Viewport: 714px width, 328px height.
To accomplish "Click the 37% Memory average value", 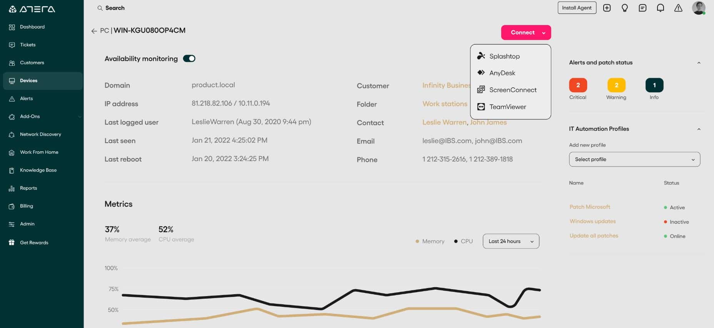I will pos(112,230).
